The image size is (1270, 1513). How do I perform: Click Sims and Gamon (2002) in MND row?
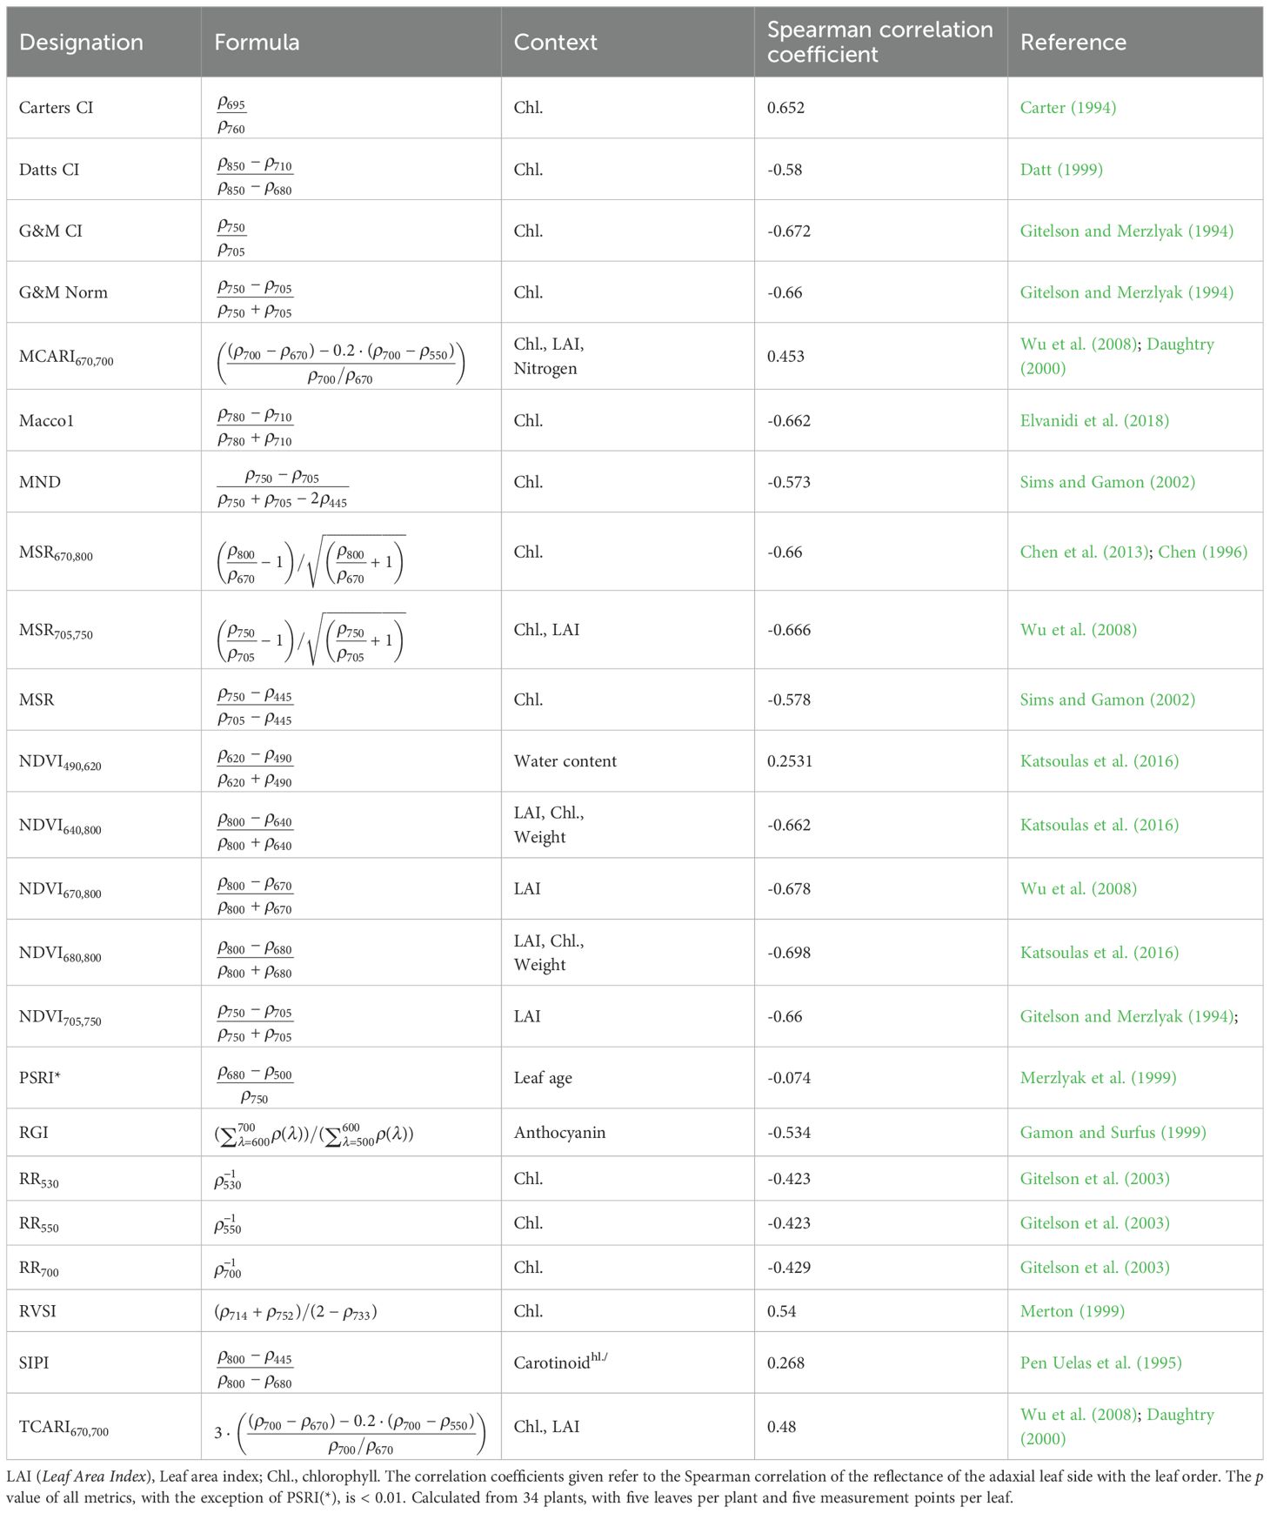(x=1107, y=482)
